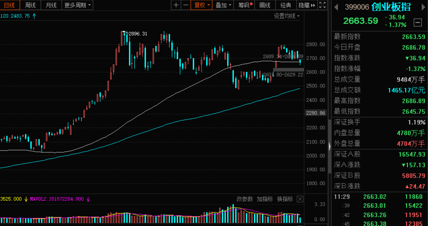Enter fullscreen chart view
This screenshot has width=428, height=226.
click(322, 5)
